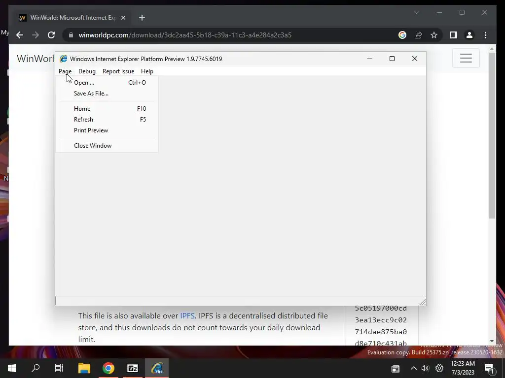
Task: Open the WinWorld hamburger menu
Action: pyautogui.click(x=466, y=58)
